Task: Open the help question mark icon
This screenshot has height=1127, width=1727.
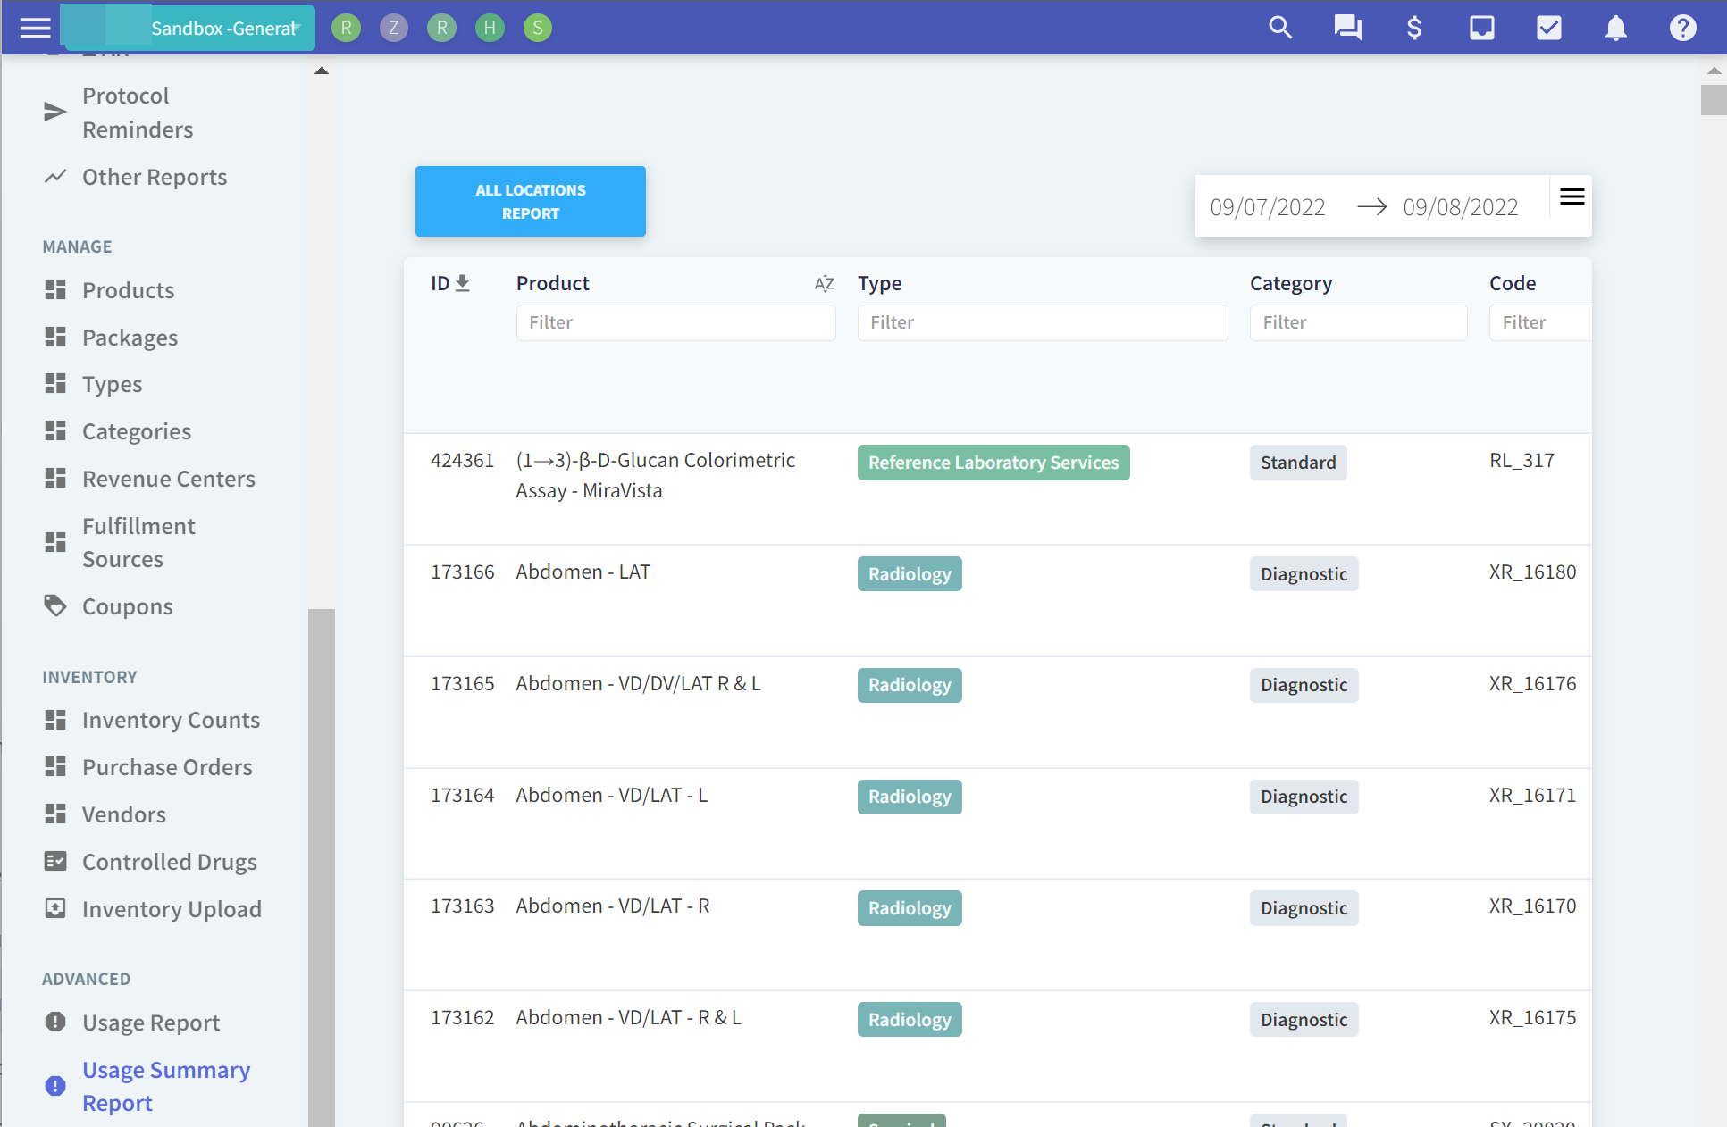Action: pos(1682,28)
